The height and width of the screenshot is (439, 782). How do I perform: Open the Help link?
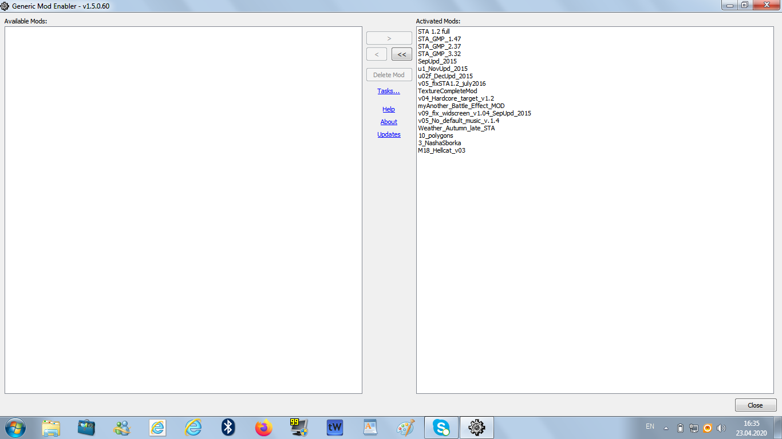point(389,109)
